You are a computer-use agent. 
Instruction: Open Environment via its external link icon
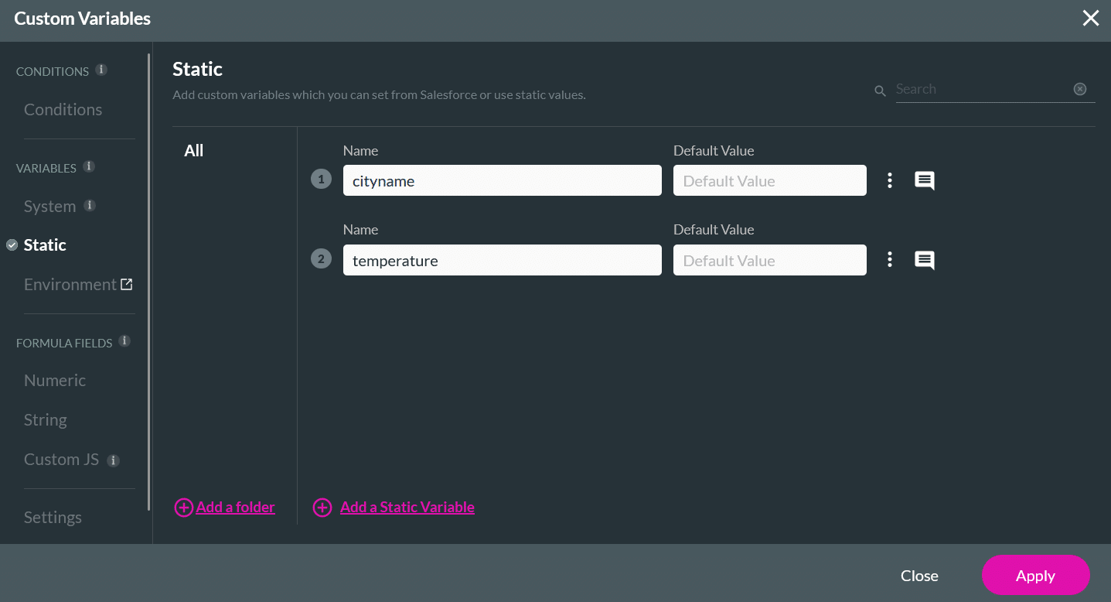(x=128, y=284)
